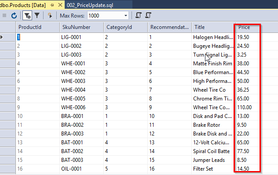The image size is (278, 175).
Task: Click the price cell 24.50
Action: pos(248,46)
